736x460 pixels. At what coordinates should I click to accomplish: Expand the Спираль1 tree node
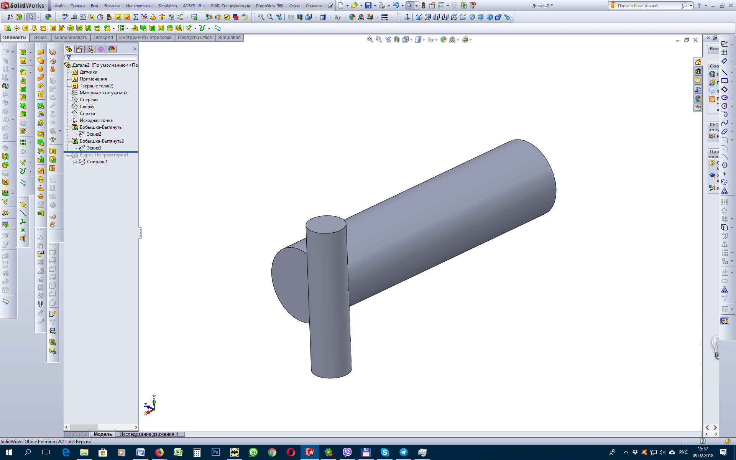coord(75,162)
